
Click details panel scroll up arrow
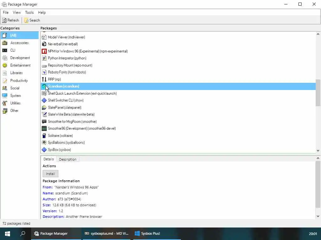[318, 158]
